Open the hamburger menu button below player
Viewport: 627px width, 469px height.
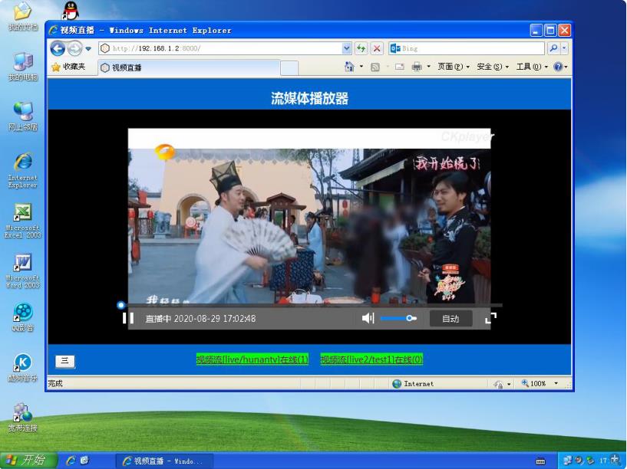[x=65, y=361]
